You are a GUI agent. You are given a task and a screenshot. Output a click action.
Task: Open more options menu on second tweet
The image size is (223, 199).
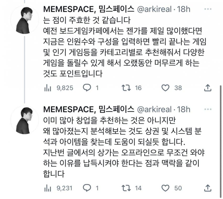pos(208,109)
